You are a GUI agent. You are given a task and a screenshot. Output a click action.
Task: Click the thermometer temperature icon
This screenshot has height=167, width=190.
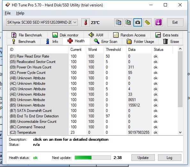coord(85,22)
